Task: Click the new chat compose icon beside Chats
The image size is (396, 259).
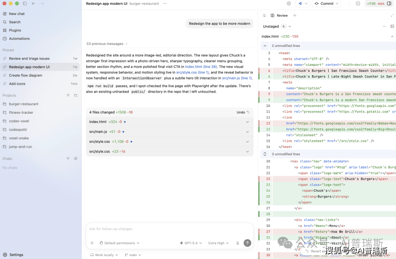Action: (76, 158)
